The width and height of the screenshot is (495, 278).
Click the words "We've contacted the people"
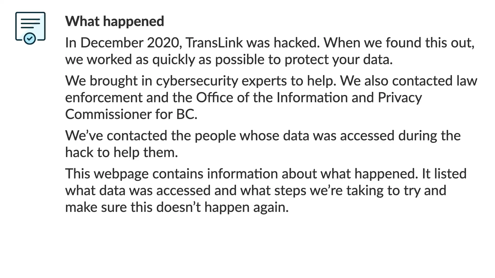click(x=151, y=136)
